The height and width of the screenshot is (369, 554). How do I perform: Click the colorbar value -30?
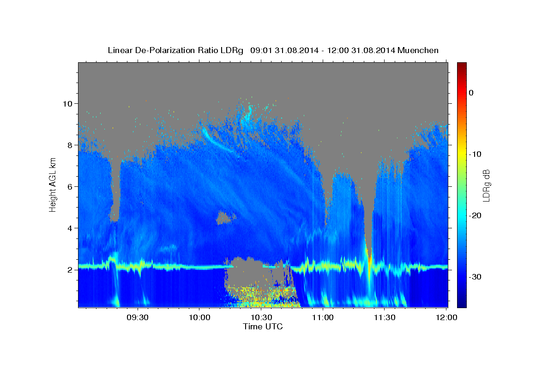[475, 277]
